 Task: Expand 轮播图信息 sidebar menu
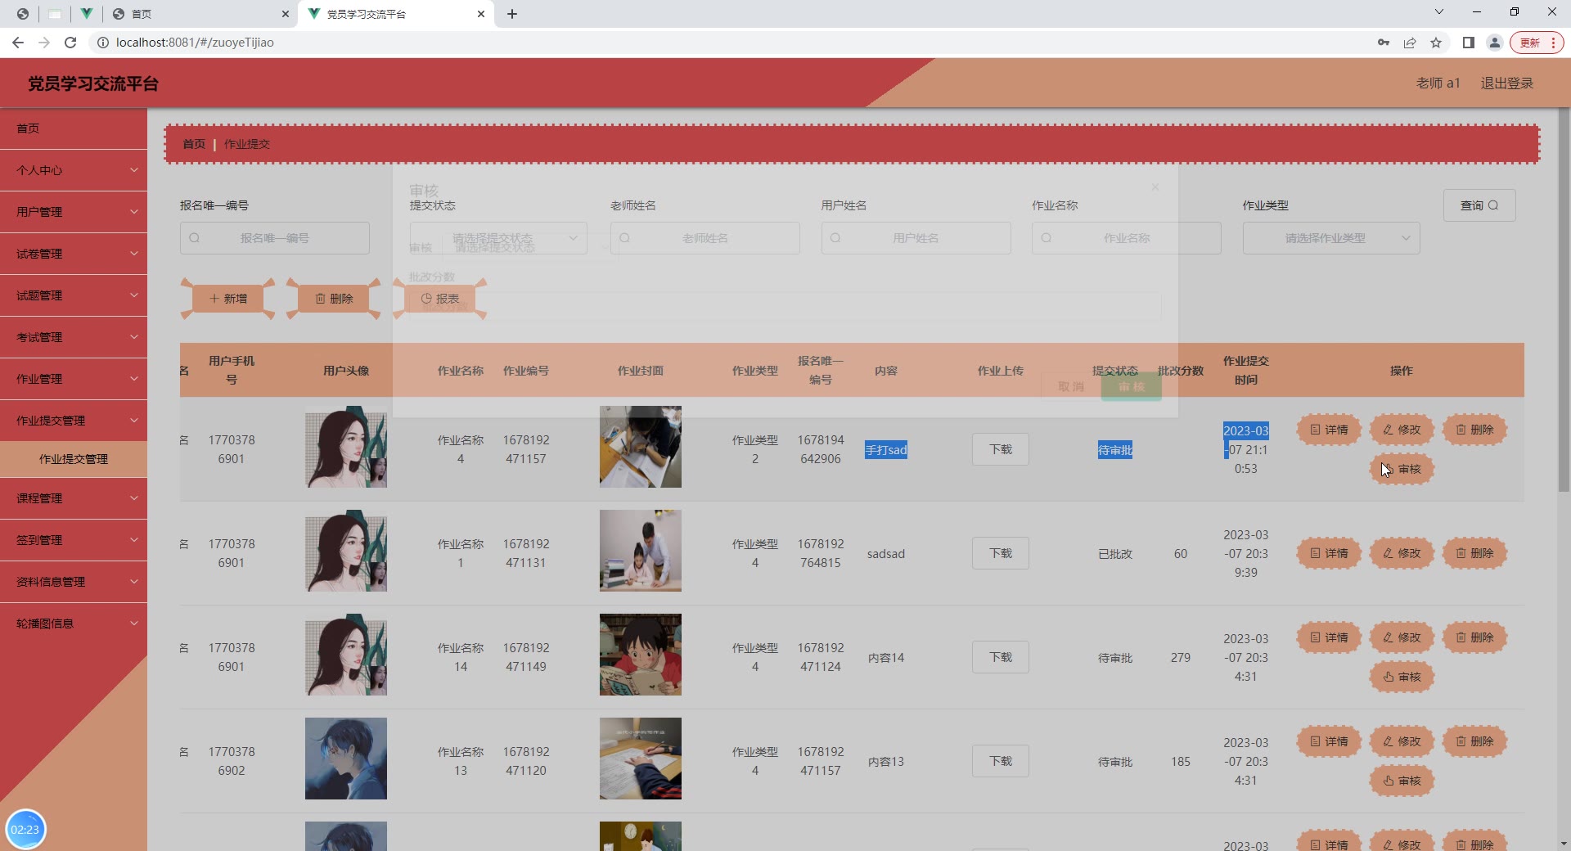pyautogui.click(x=74, y=624)
